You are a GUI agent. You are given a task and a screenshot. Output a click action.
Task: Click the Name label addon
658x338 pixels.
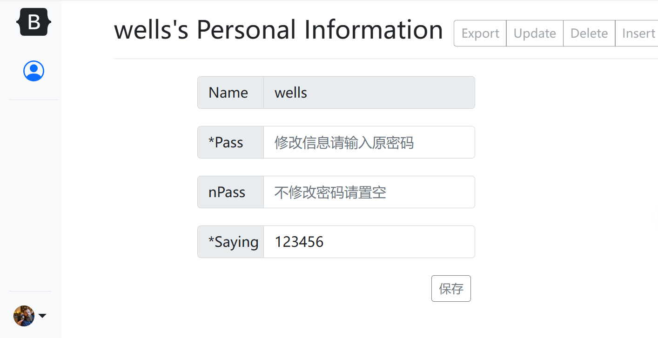point(231,93)
